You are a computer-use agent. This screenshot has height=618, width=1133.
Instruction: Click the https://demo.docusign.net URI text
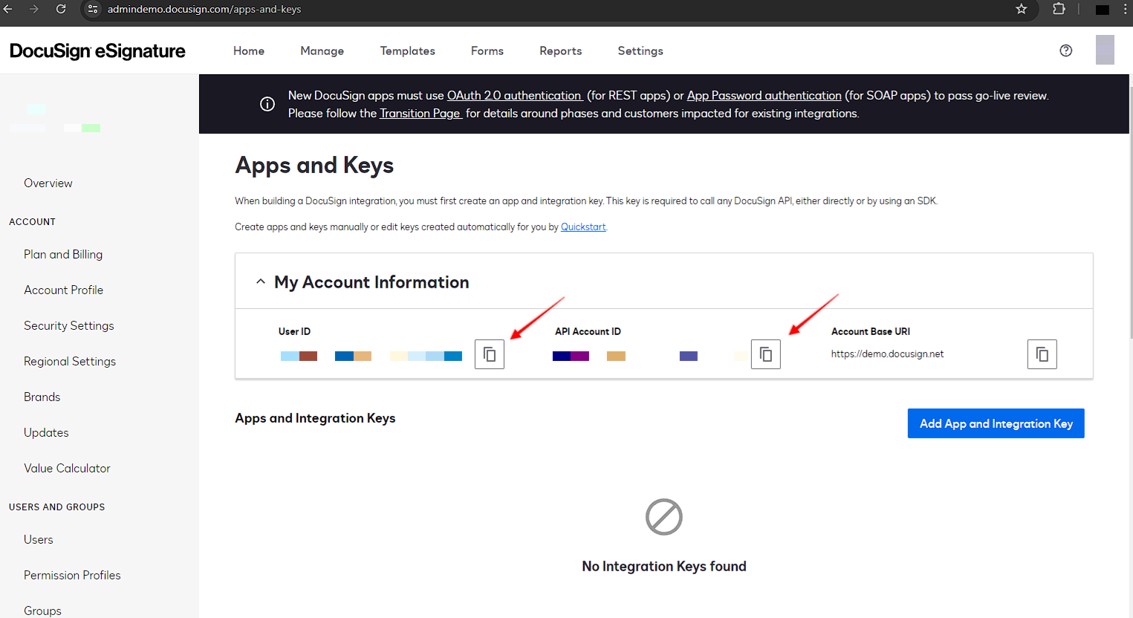coord(888,354)
